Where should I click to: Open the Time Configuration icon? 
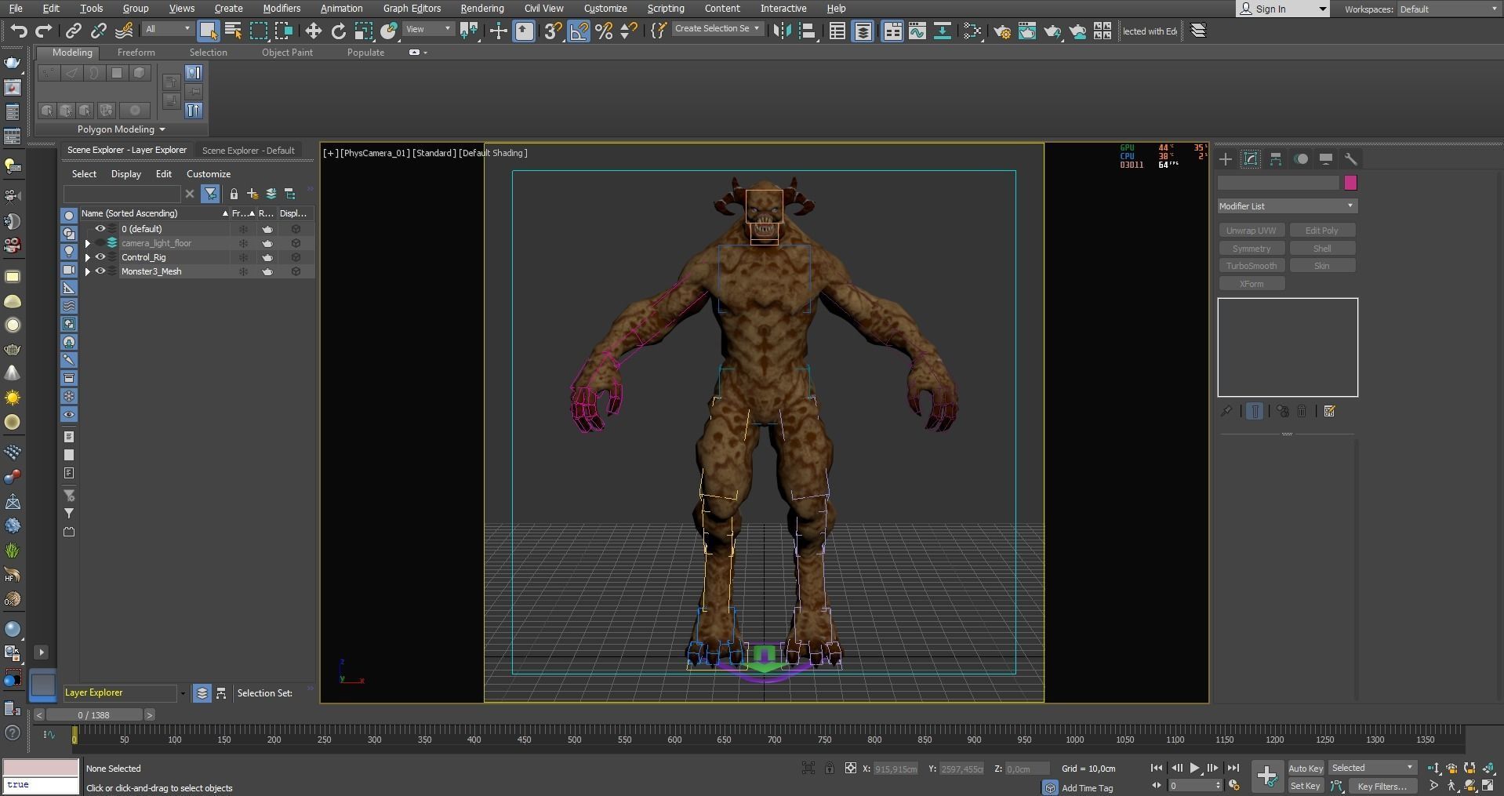click(1234, 785)
